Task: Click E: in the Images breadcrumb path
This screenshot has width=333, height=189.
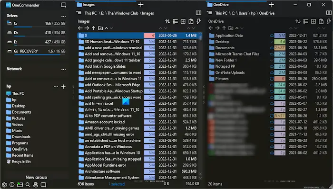Action: [x=102, y=13]
